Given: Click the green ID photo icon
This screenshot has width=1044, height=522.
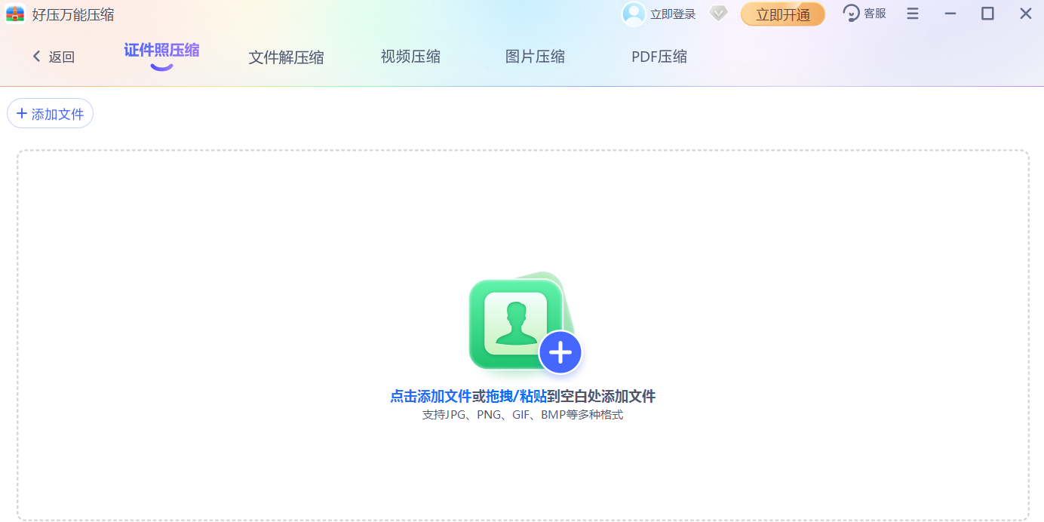Looking at the screenshot, I should pos(516,323).
